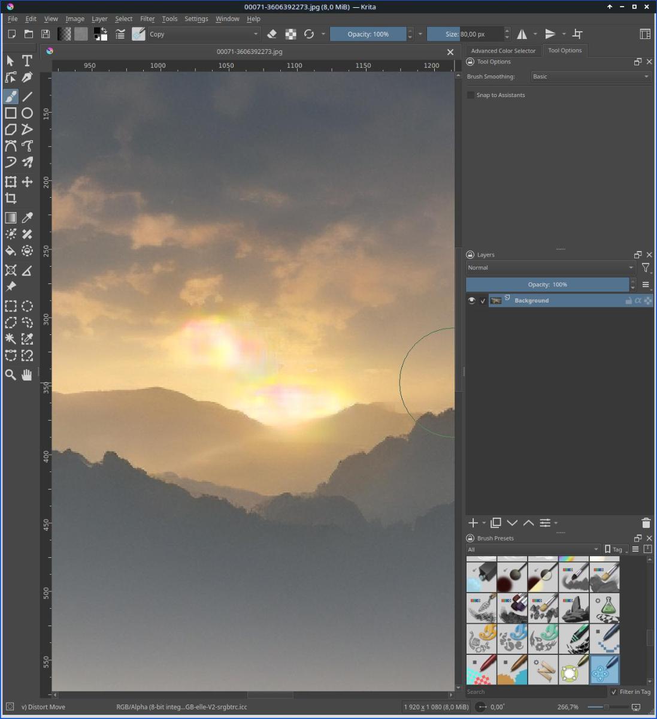Open the File menu

tap(12, 19)
